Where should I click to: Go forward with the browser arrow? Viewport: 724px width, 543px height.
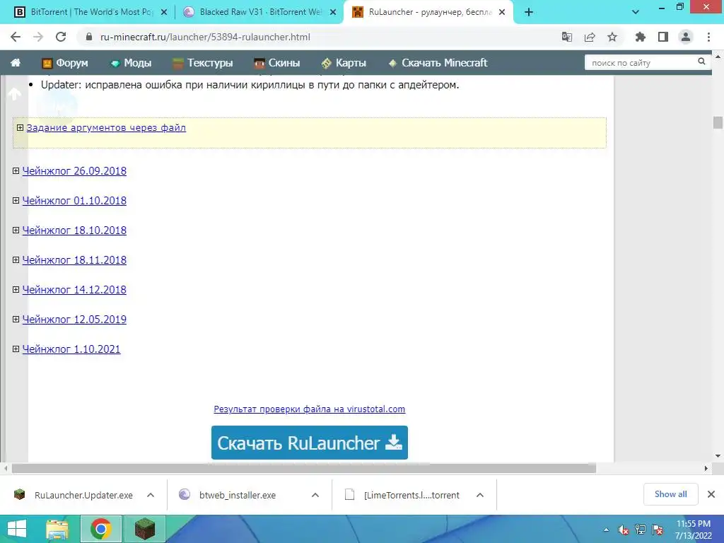(38, 37)
